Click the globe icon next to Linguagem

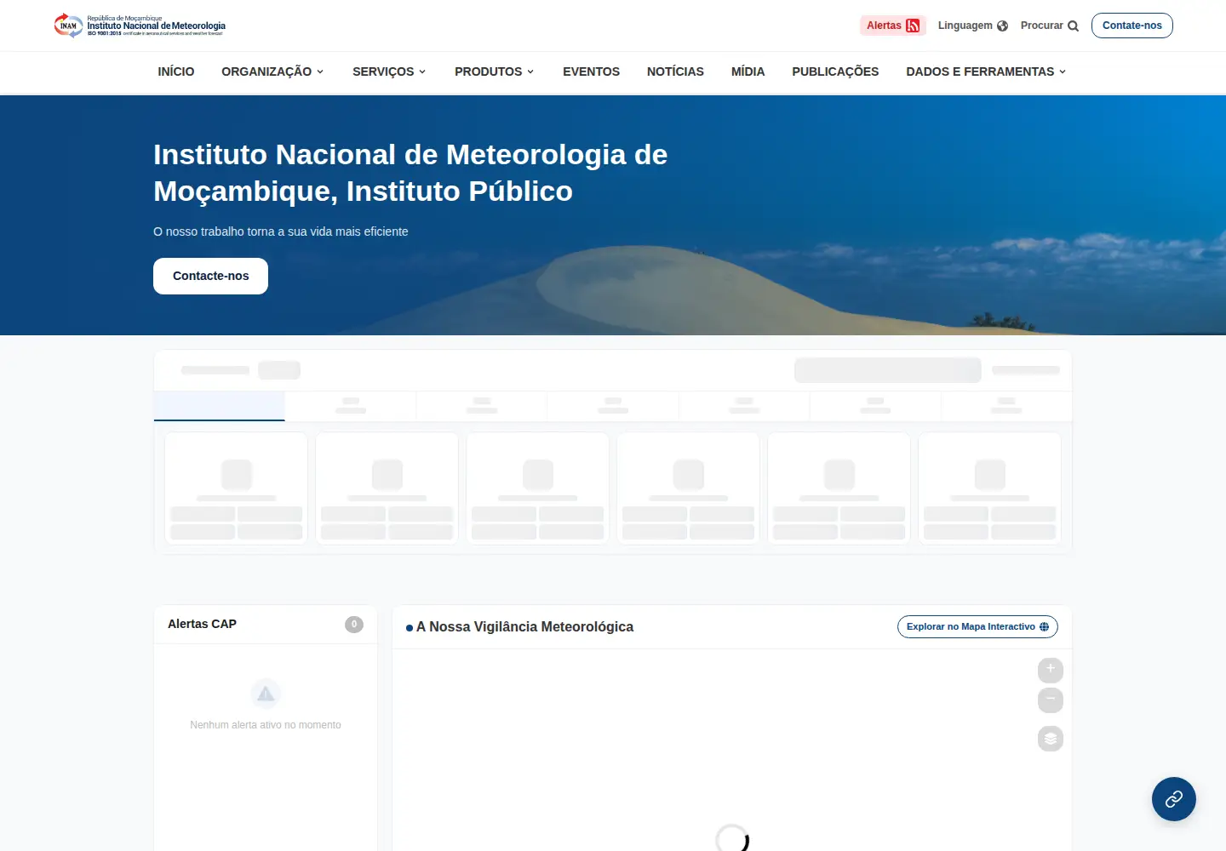[1002, 26]
